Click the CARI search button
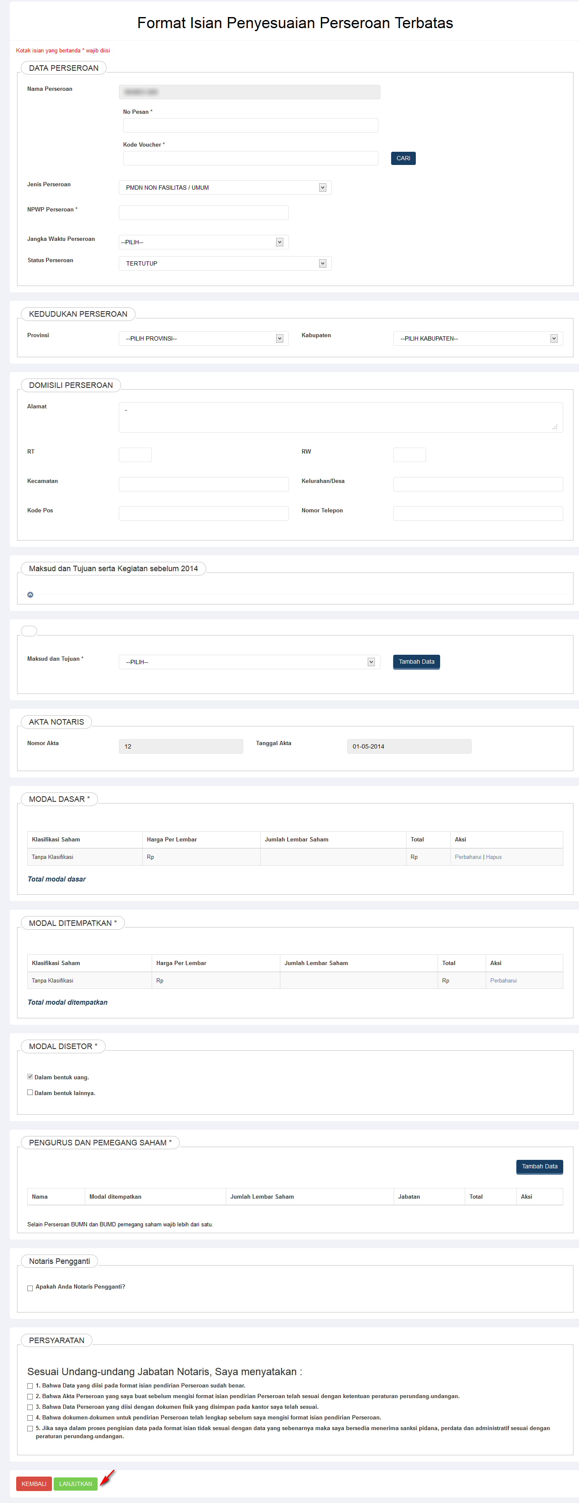This screenshot has width=579, height=1503. (403, 158)
